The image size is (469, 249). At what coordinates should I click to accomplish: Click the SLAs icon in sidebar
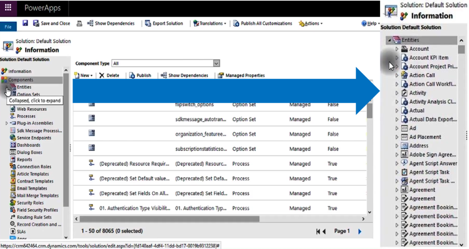click(13, 231)
